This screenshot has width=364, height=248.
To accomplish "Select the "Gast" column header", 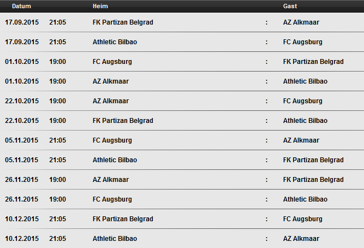I will point(290,6).
